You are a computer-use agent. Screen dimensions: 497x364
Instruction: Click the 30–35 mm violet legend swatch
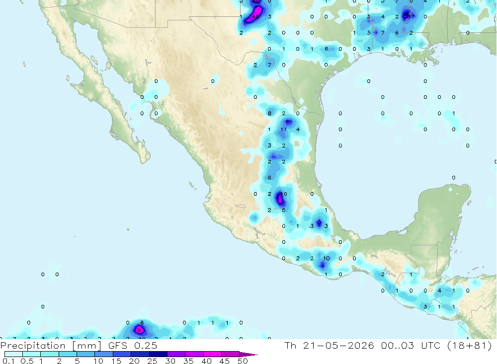(x=176, y=354)
